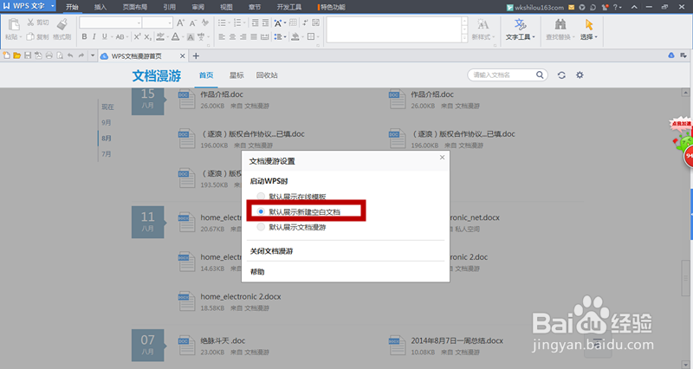Click the mail envelope icon in title bar
The width and height of the screenshot is (693, 369).
point(572,7)
